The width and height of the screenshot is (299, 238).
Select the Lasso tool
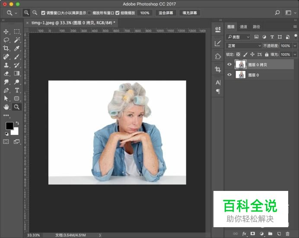(x=6, y=40)
